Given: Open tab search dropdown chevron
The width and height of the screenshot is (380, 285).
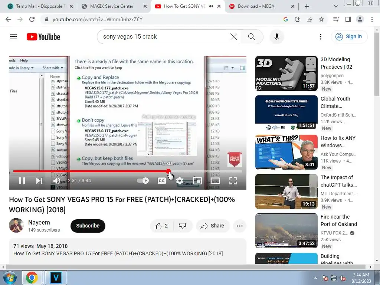Looking at the screenshot, I should [x=335, y=6].
